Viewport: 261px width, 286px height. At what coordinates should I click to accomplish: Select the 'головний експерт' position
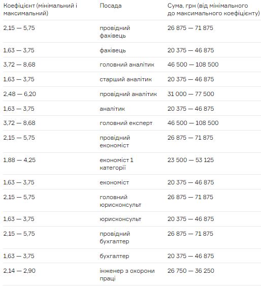[126, 123]
